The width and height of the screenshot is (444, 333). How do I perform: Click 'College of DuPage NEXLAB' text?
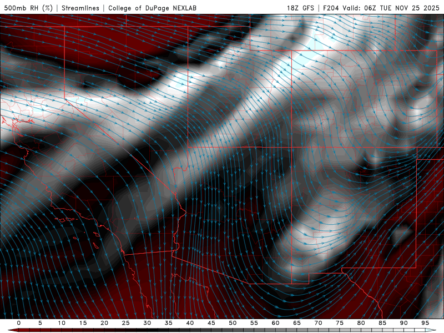point(152,8)
